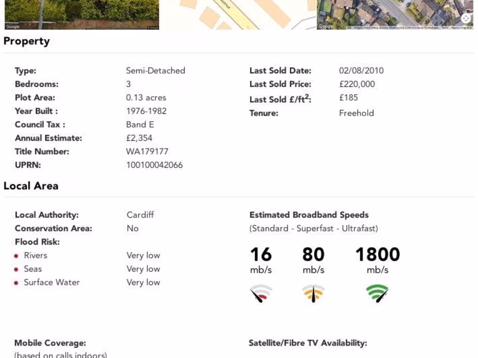The image size is (478, 358).
Task: Click the Rivers flood risk bullet
Action: click(16, 256)
